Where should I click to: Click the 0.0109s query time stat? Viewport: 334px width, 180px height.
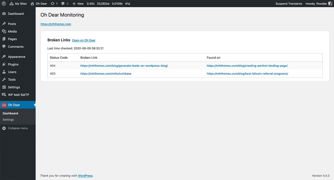[x=117, y=4]
